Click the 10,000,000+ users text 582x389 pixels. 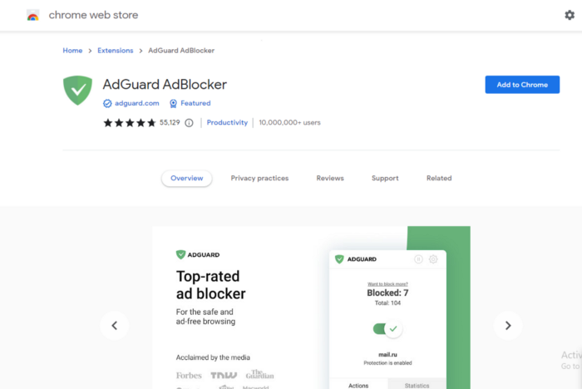pyautogui.click(x=289, y=122)
